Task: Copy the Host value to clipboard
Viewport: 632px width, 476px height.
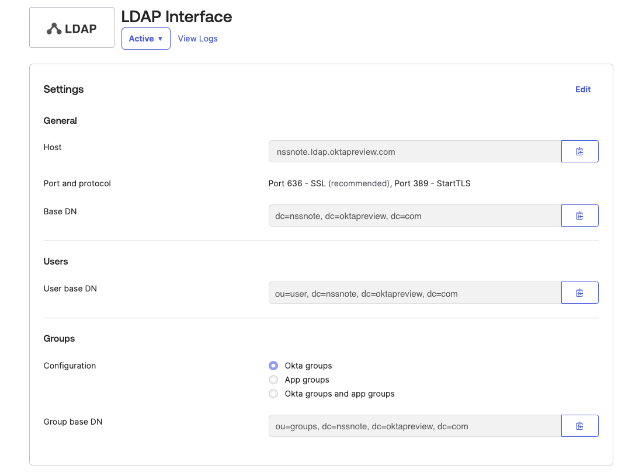Action: (579, 151)
